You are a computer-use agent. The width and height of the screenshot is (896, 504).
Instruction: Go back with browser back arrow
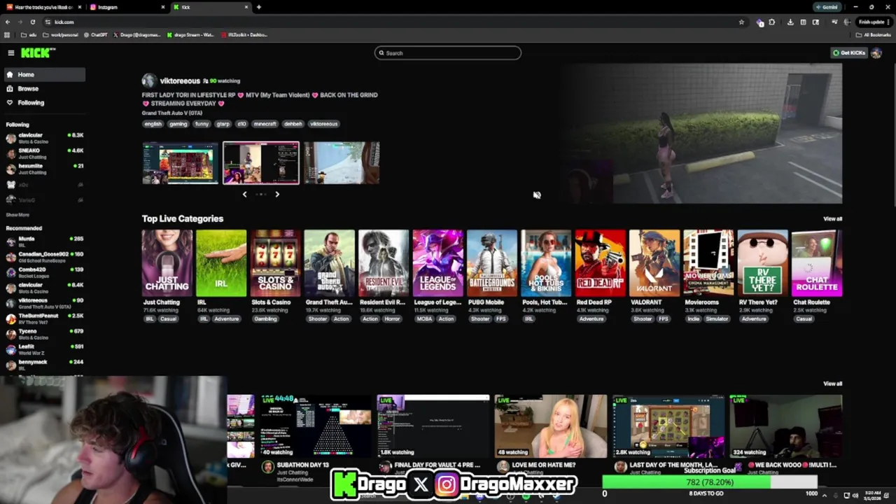[x=8, y=22]
